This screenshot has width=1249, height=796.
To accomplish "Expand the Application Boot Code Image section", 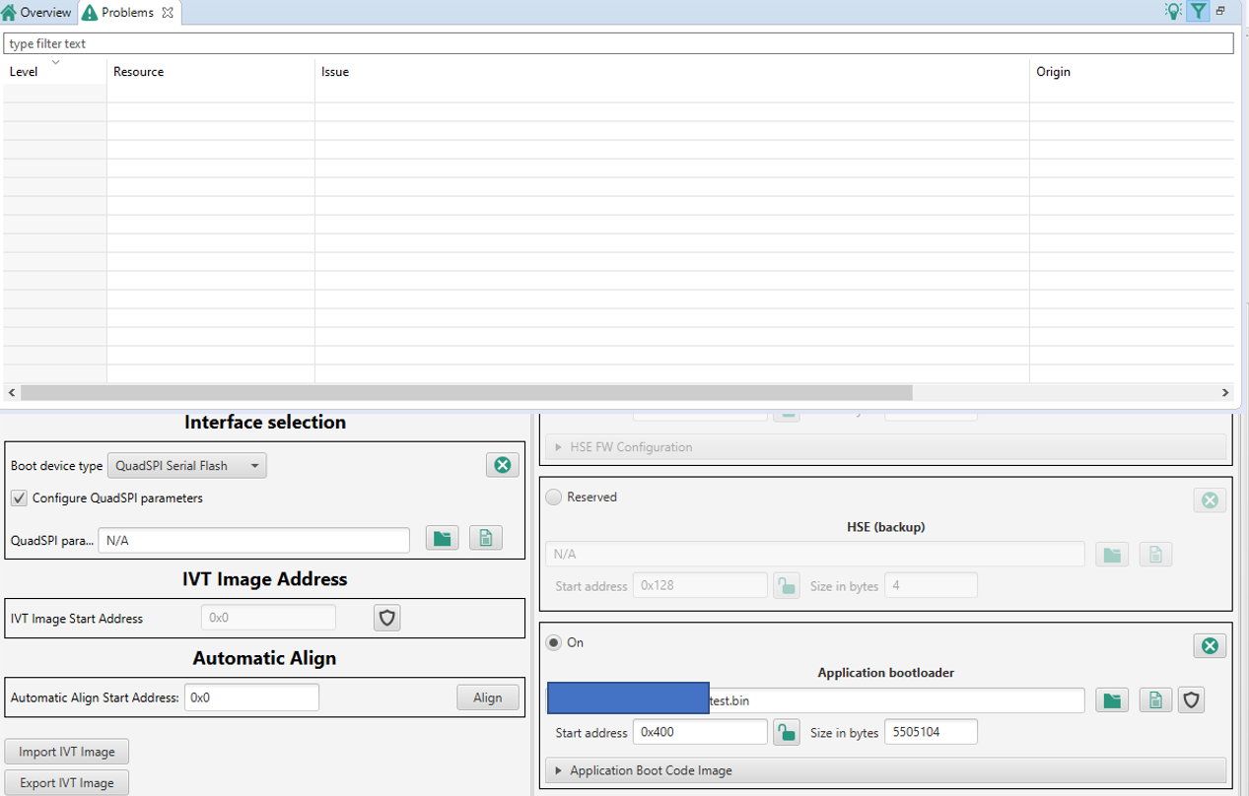I will point(885,770).
